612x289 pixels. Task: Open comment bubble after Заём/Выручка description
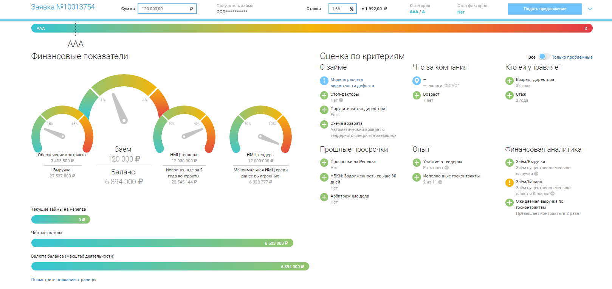[x=536, y=174]
